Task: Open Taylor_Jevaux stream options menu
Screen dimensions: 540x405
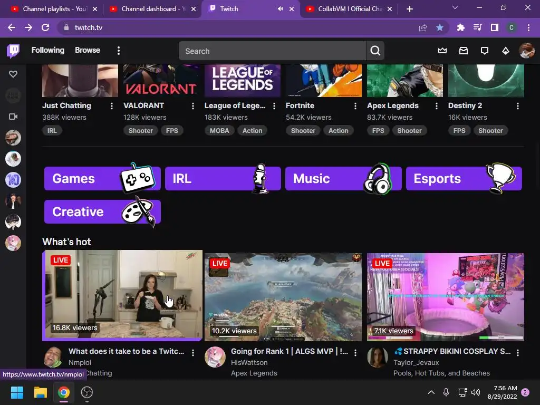Action: (x=518, y=352)
